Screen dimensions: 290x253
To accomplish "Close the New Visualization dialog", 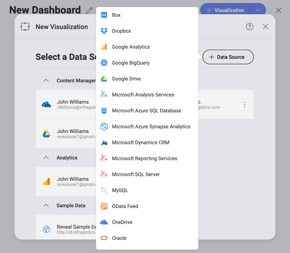I will [x=266, y=26].
